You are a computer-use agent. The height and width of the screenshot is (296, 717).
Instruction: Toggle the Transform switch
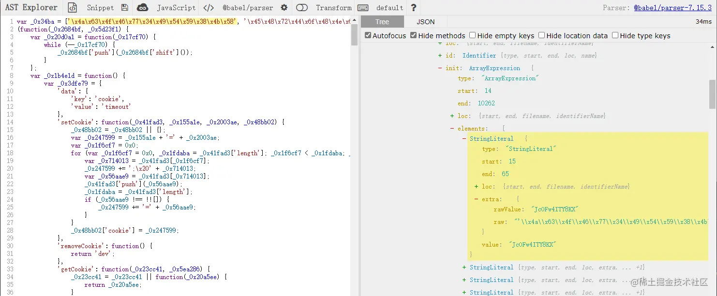(x=302, y=8)
